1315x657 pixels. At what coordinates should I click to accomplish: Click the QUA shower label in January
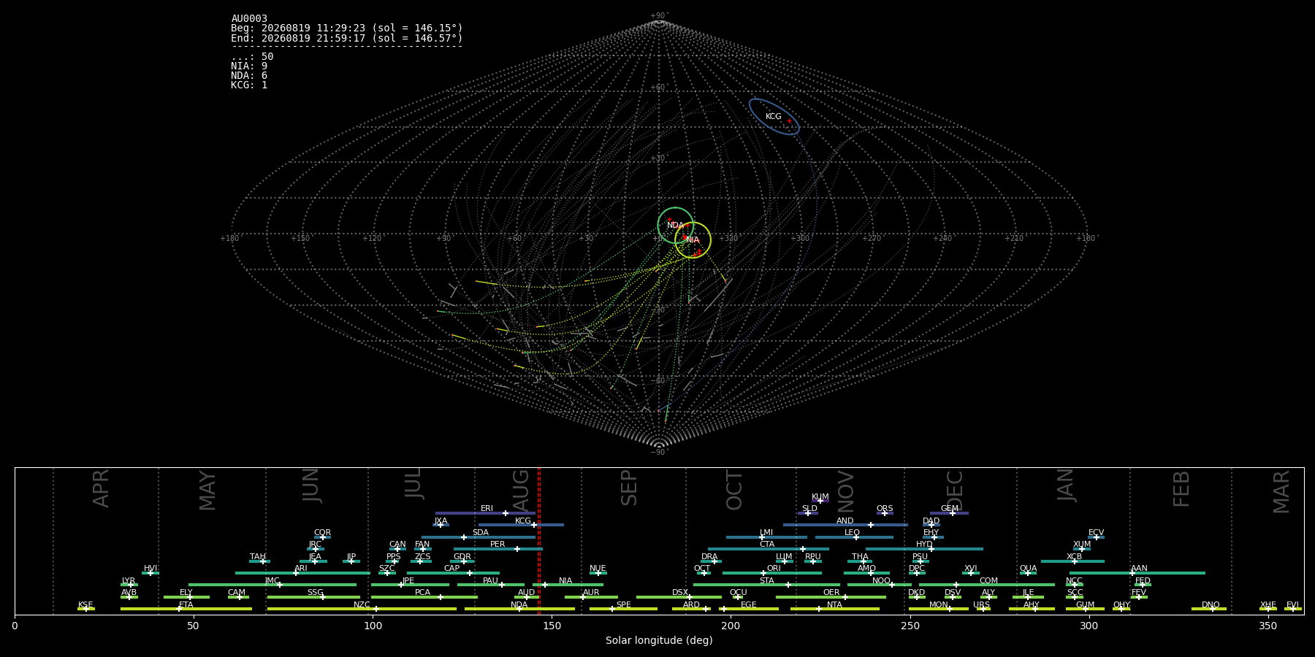click(1028, 568)
